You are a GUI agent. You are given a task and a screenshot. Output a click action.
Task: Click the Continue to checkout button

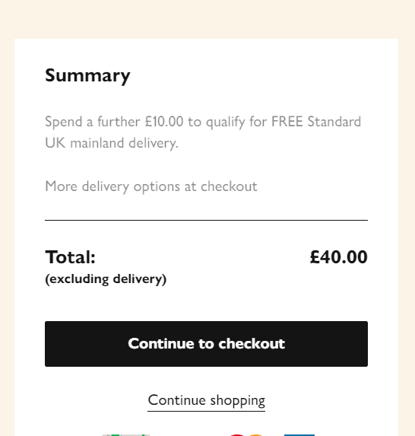coord(206,344)
